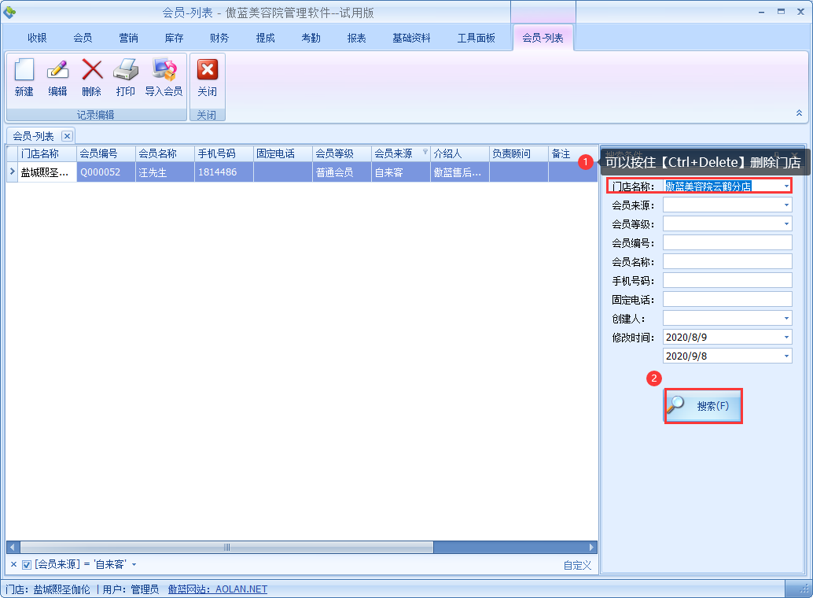The image size is (813, 598).
Task: Open the 创建人 dropdown list
Action: tap(786, 319)
